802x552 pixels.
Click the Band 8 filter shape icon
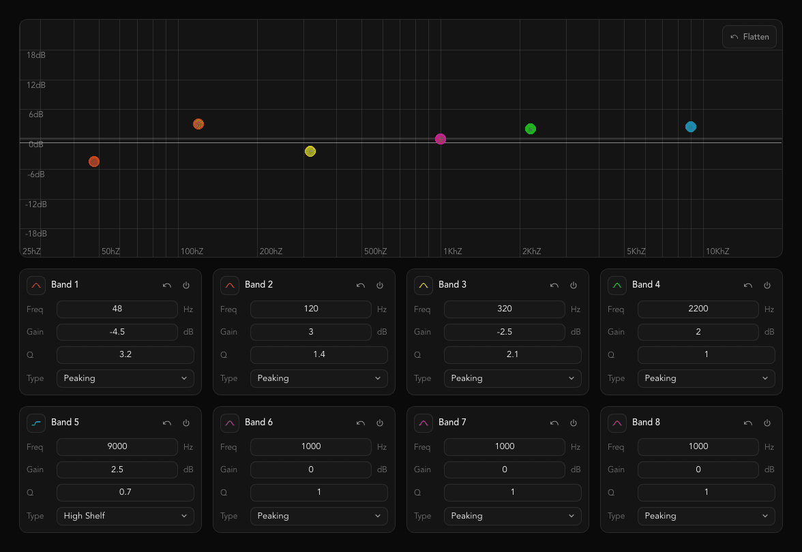click(617, 423)
